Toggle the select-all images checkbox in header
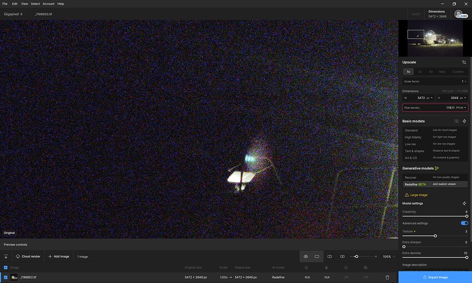The image size is (472, 283). [x=6, y=267]
